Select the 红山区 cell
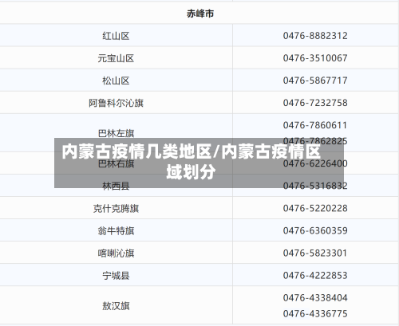 click(116, 36)
